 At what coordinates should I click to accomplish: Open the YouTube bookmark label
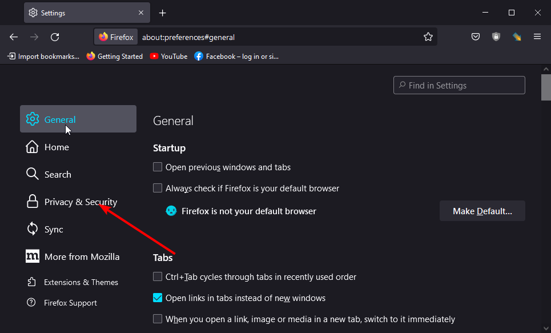click(174, 57)
